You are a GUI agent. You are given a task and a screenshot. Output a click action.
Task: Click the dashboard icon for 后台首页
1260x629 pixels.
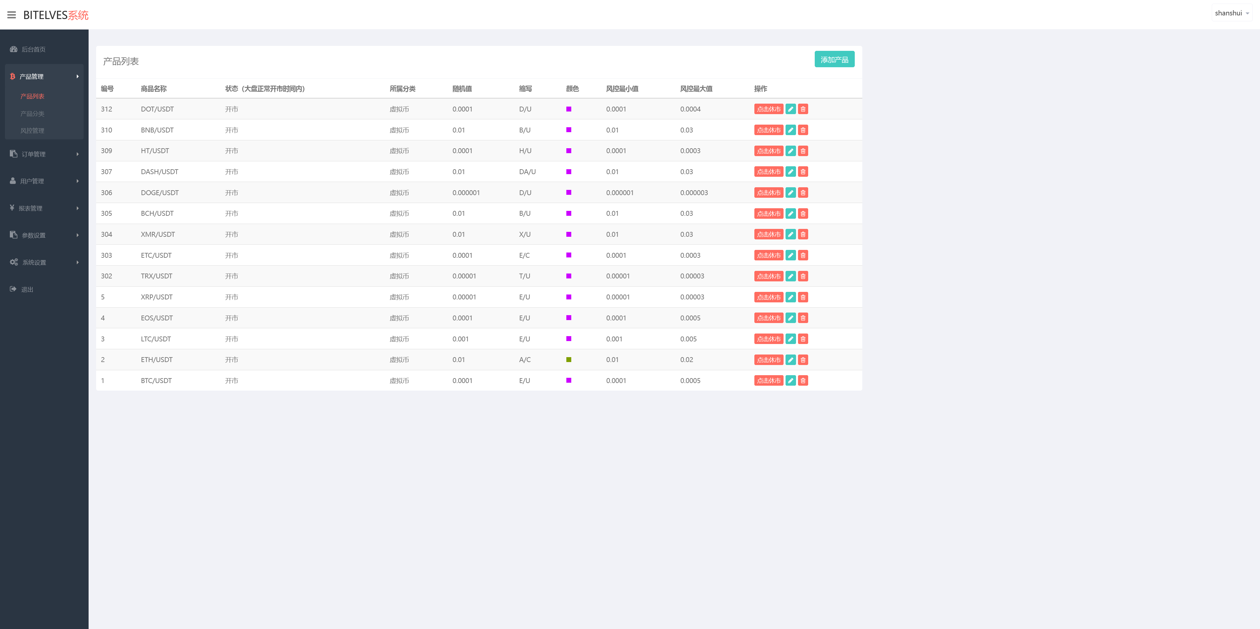[x=14, y=50]
